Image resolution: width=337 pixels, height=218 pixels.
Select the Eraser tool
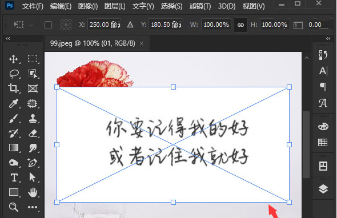tap(33, 133)
